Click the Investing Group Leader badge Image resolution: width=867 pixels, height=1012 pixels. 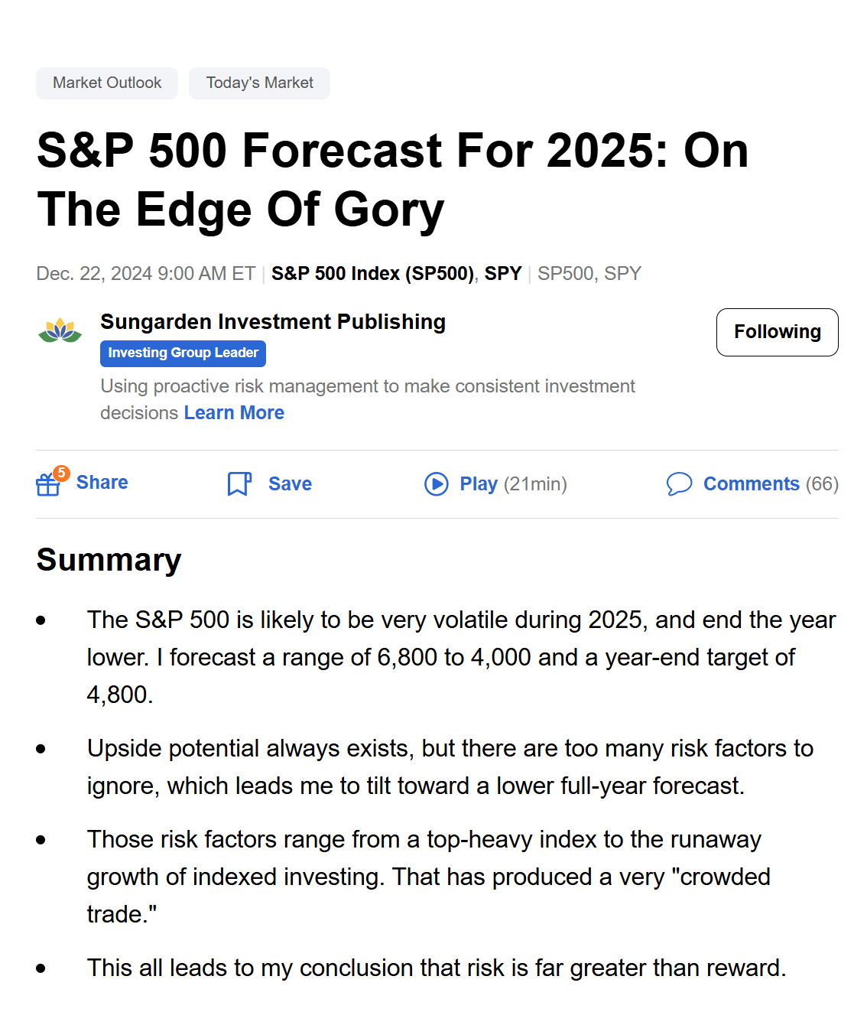click(x=183, y=353)
